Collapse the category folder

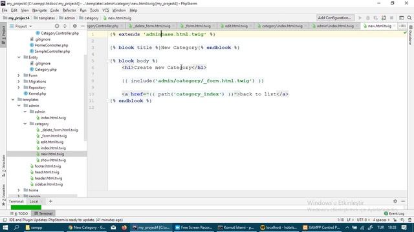[25, 124]
